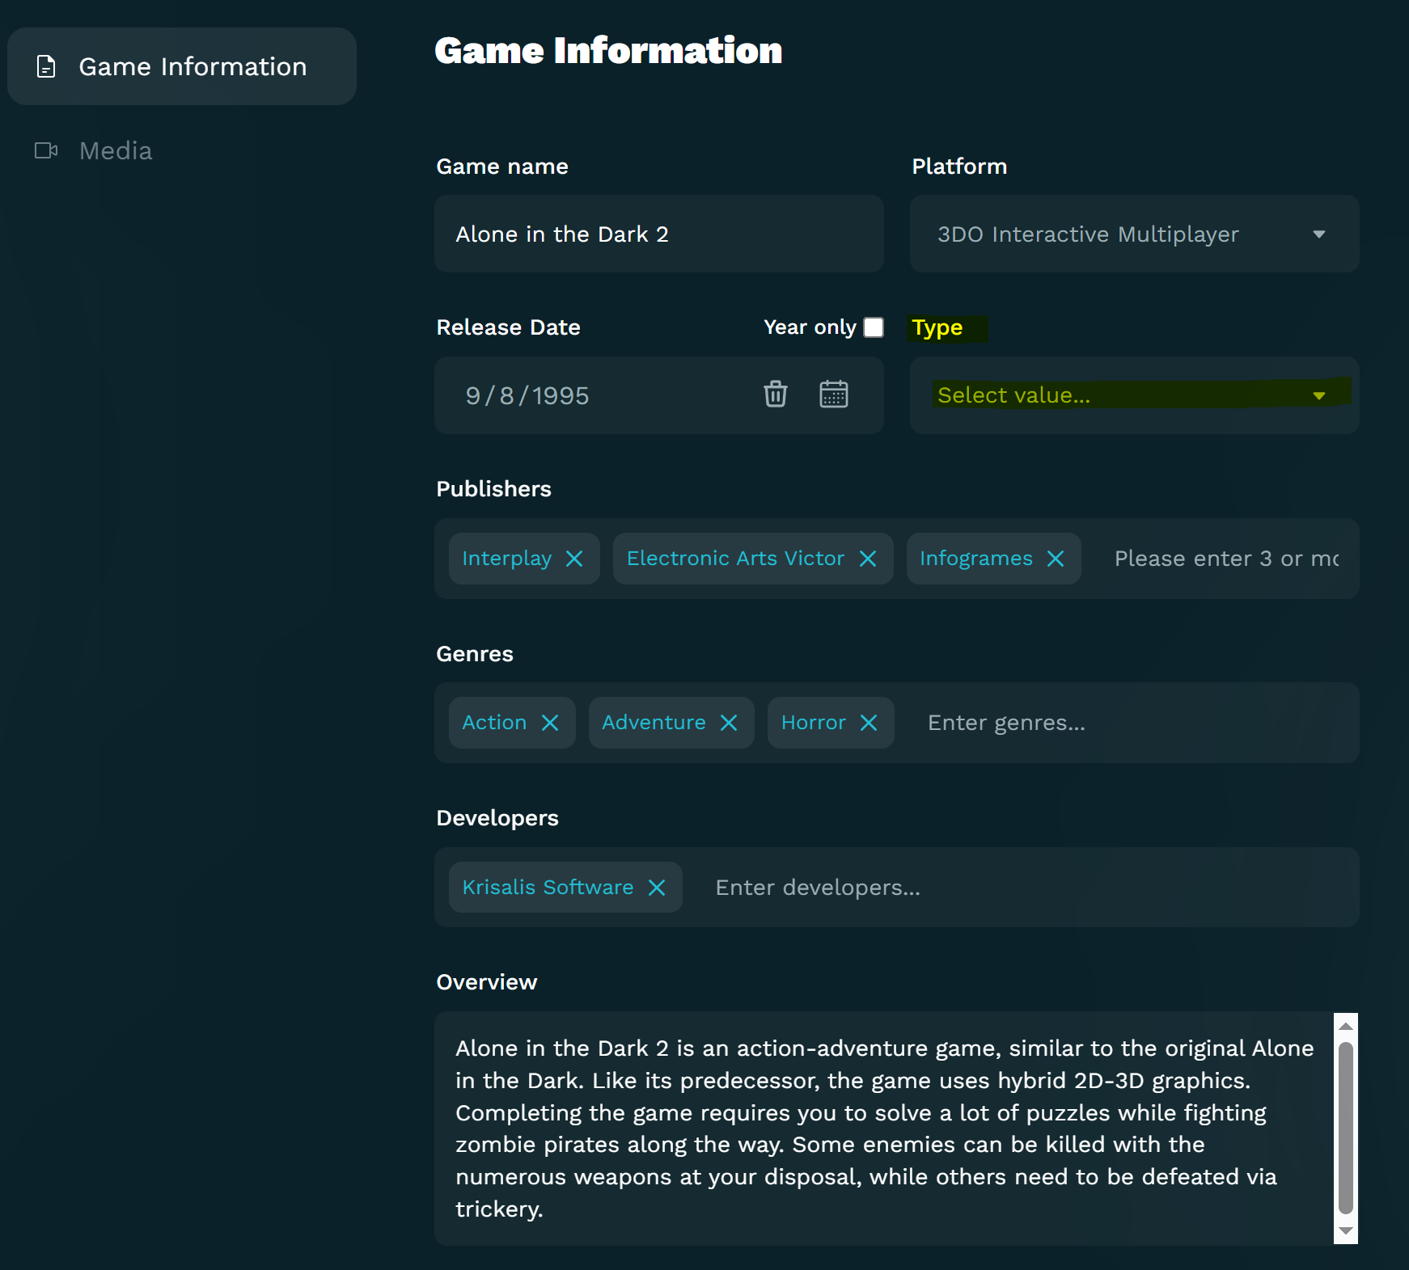The height and width of the screenshot is (1270, 1409).
Task: Click the Type field label
Action: pos(937,327)
